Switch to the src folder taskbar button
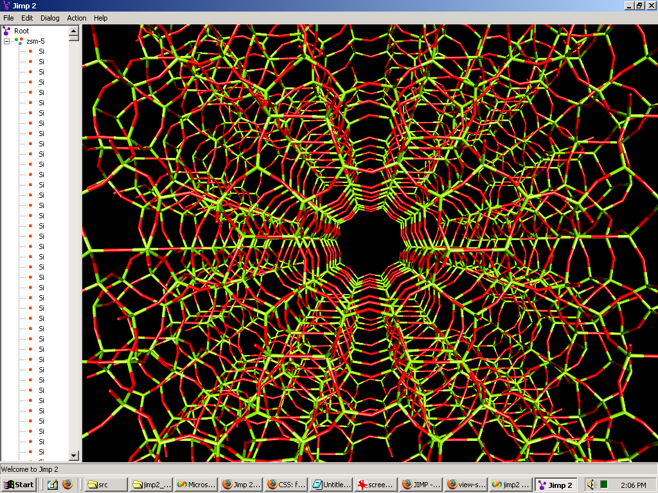 106,485
